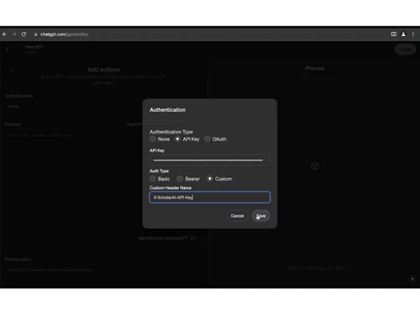Click the chatgpt.com address bar URL

click(65, 34)
